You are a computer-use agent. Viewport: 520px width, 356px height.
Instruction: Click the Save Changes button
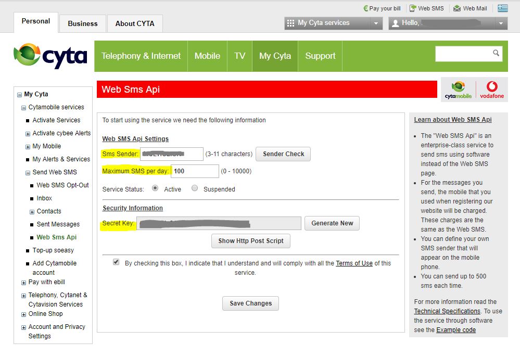click(250, 303)
